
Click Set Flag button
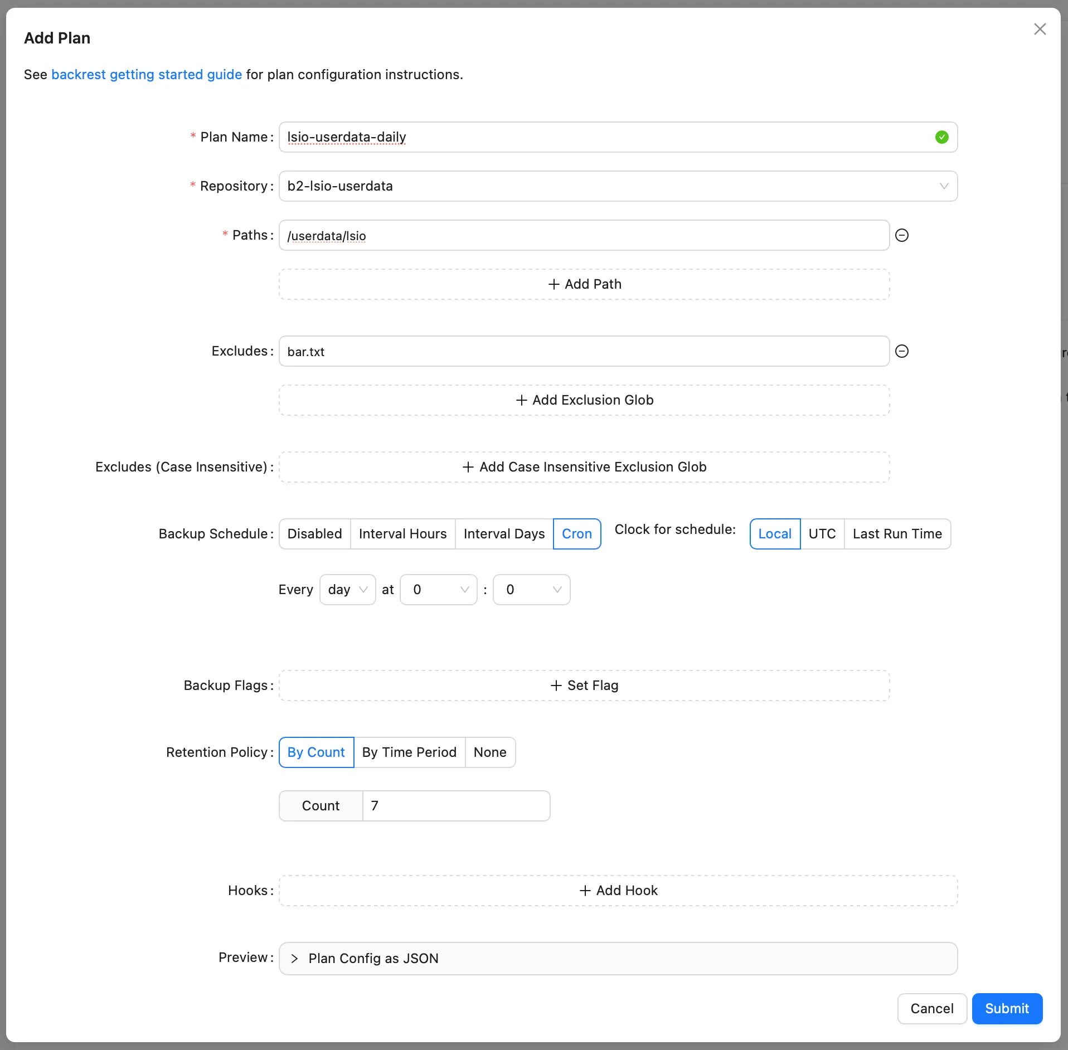584,686
